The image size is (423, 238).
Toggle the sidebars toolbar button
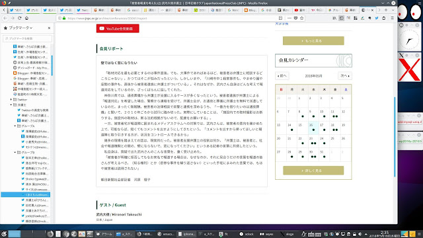341,18
